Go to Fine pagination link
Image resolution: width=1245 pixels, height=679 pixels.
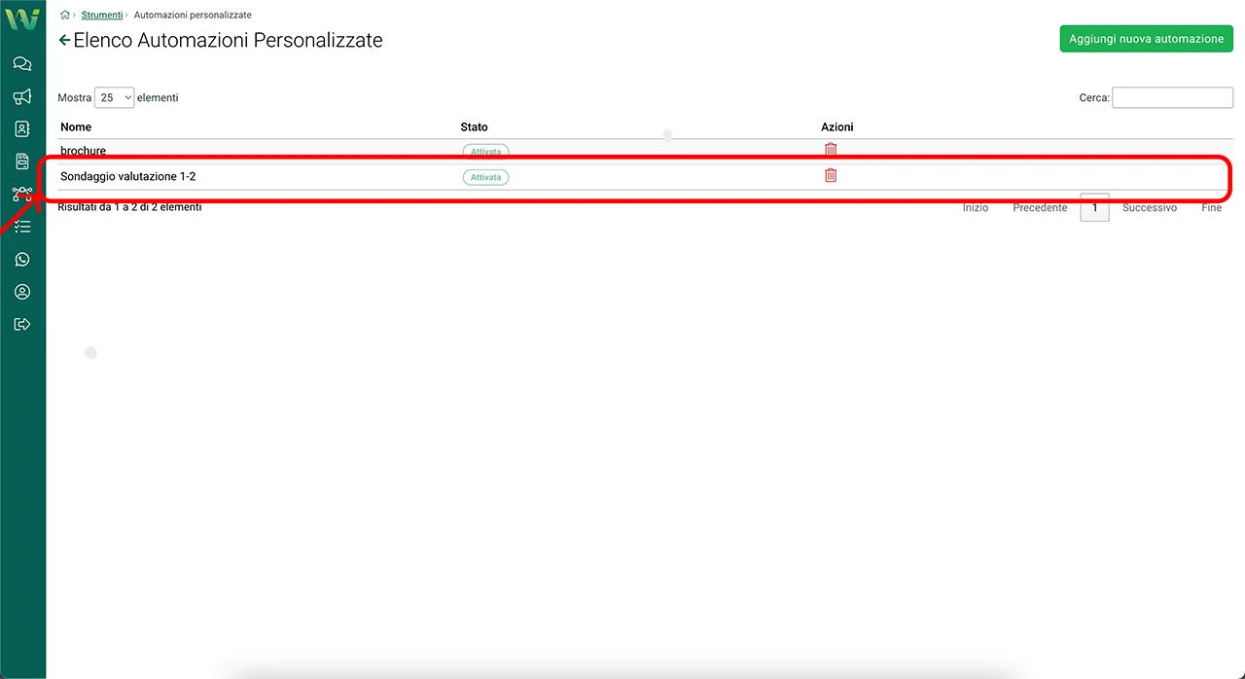pos(1211,208)
